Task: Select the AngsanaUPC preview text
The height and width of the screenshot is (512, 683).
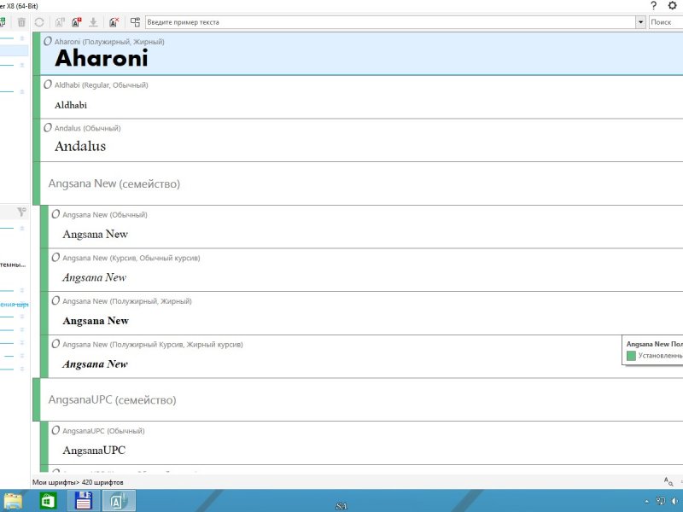Action: (94, 451)
